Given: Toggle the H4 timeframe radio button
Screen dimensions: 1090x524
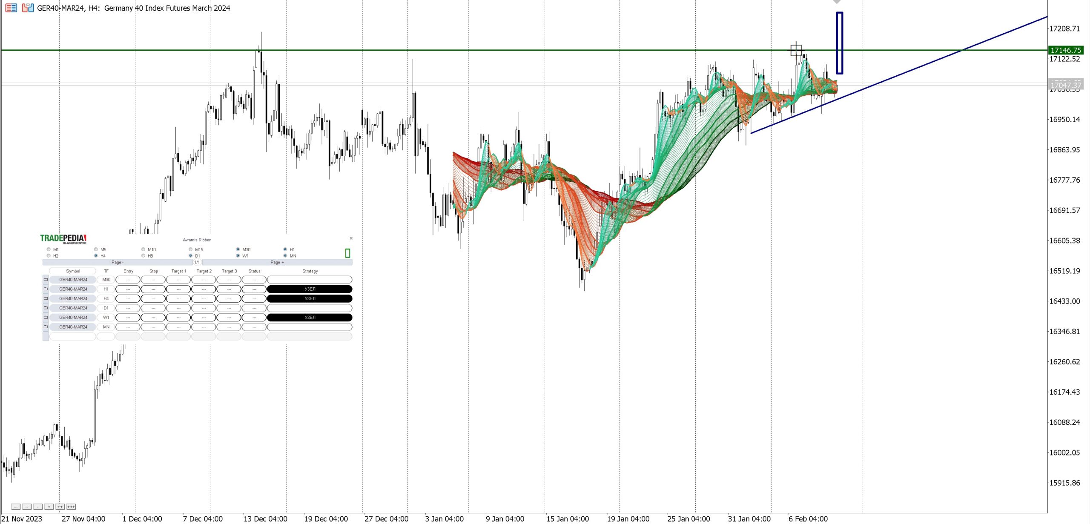Looking at the screenshot, I should (96, 256).
